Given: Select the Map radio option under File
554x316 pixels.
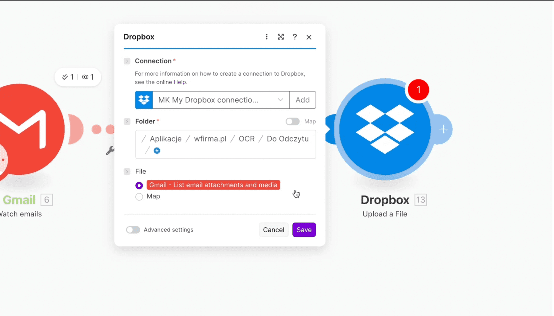Looking at the screenshot, I should [x=139, y=197].
